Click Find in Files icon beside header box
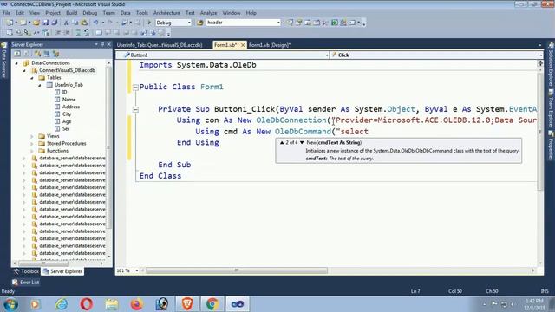Image resolution: width=555 pixels, height=312 pixels. click(200, 23)
